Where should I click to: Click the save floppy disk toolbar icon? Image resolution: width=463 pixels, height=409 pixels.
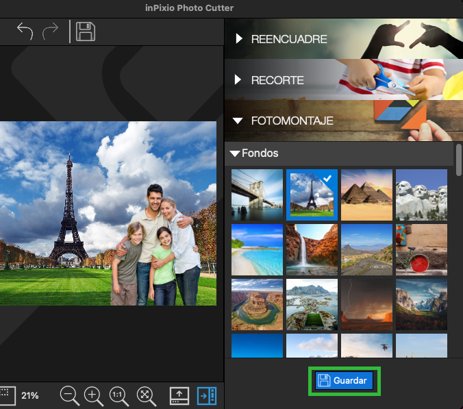coord(86,32)
